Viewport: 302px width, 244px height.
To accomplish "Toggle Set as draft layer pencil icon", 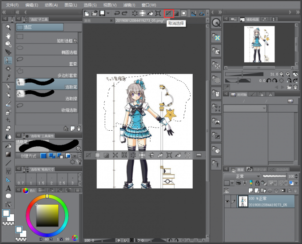I will coord(251,183).
